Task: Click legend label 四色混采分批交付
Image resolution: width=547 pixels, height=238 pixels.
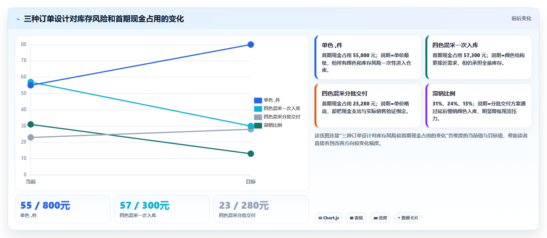Action: click(282, 117)
